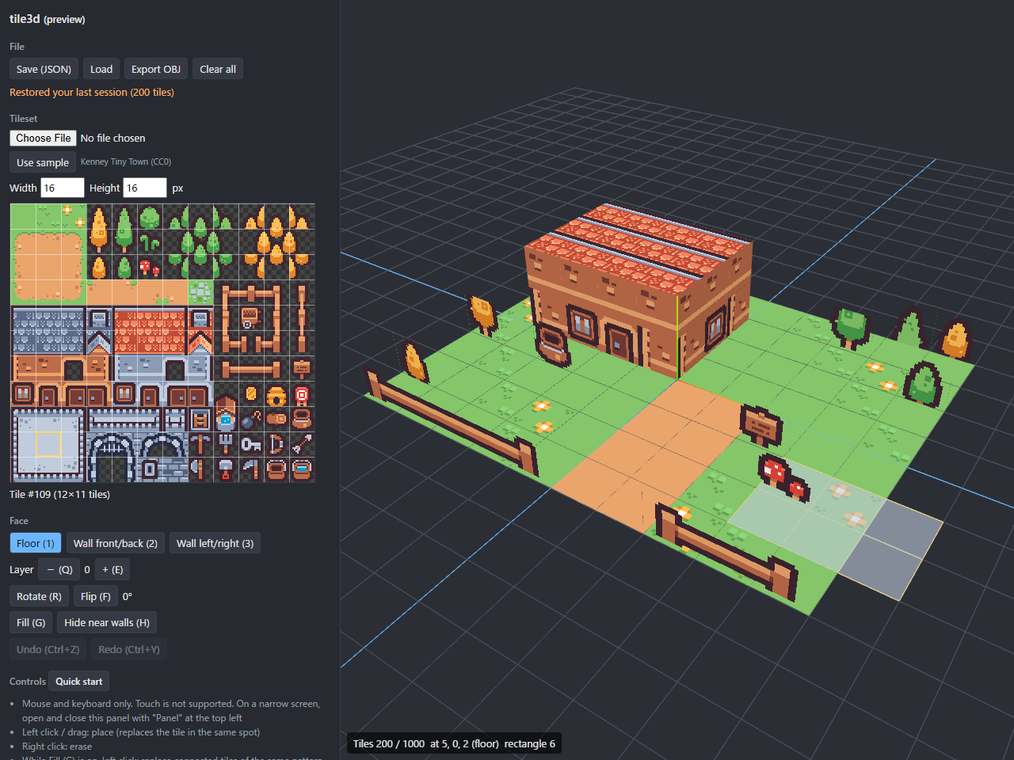Image resolution: width=1014 pixels, height=760 pixels.
Task: Focus the tile Width input field
Action: point(63,188)
